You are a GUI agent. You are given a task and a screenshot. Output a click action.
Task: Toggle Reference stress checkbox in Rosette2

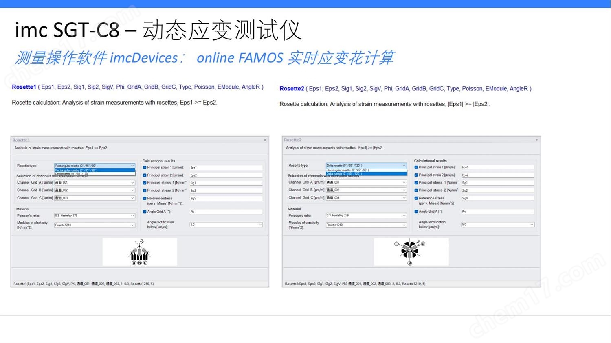tap(416, 198)
